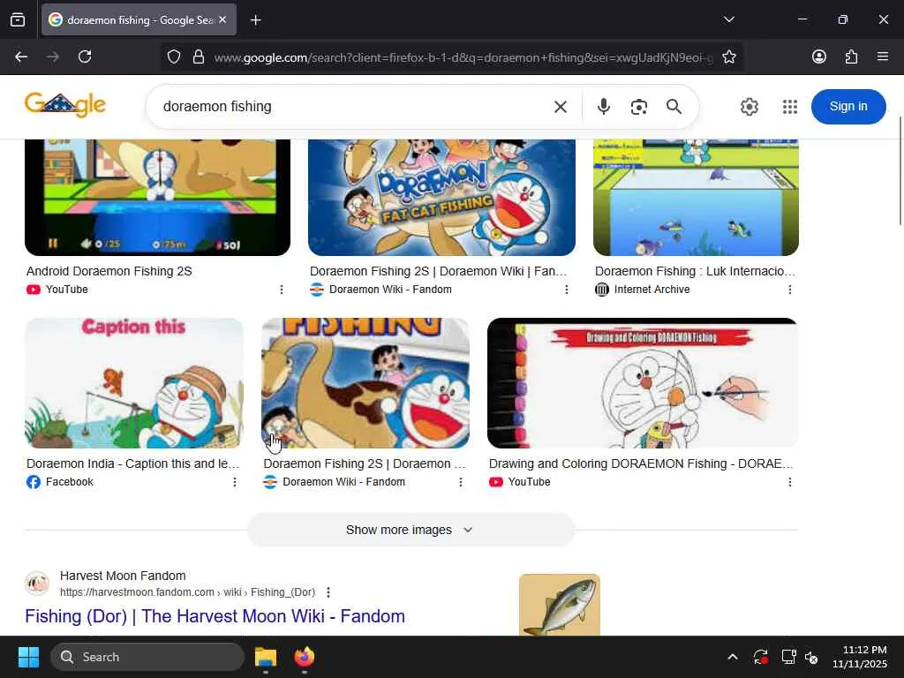904x678 pixels.
Task: Go back to the previous page
Action: (x=21, y=56)
